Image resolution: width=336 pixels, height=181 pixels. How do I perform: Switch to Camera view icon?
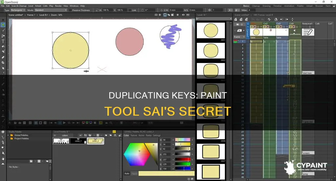(172, 15)
